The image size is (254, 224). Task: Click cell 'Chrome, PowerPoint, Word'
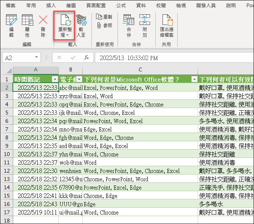pos(140,179)
